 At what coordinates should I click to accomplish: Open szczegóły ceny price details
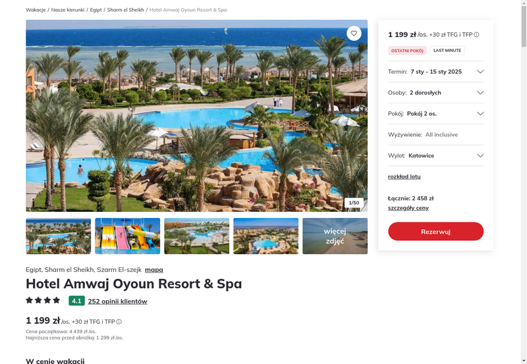(x=408, y=208)
